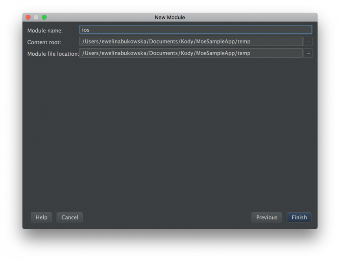Click the "New Module" title bar text

pos(170,18)
